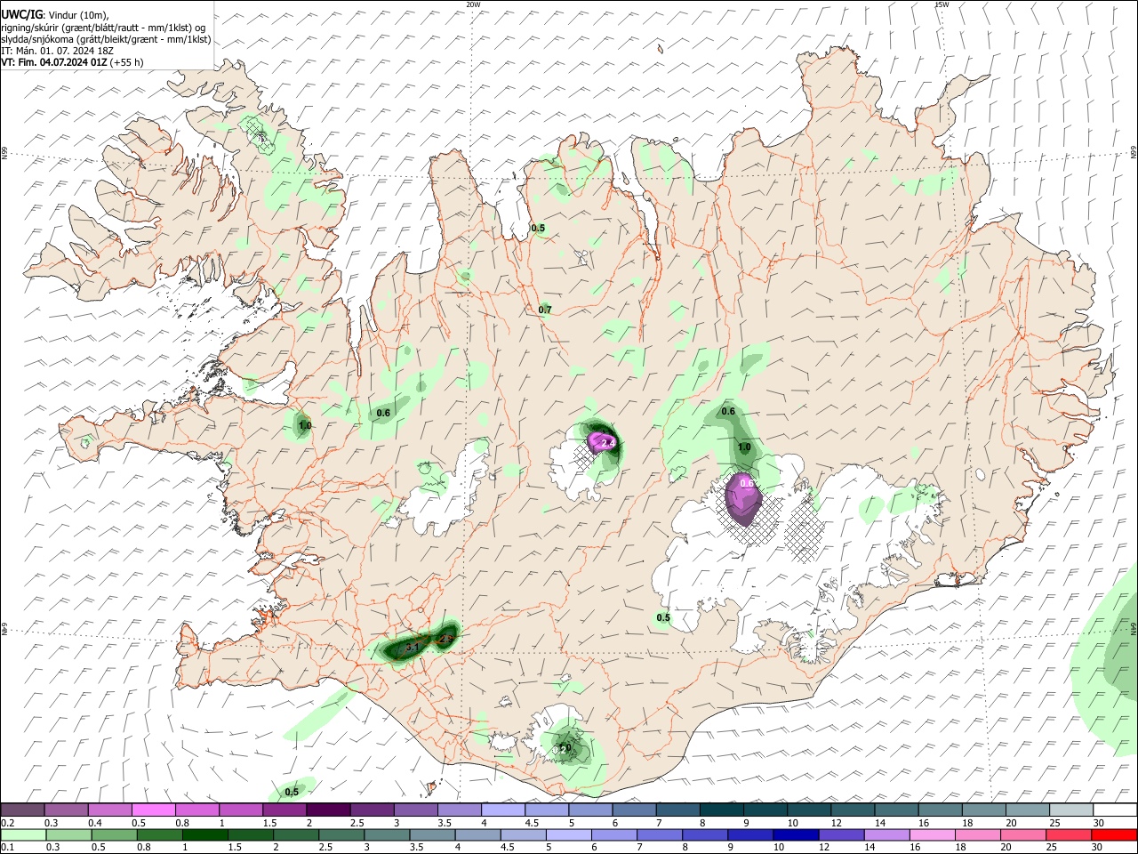Click the '0.5' value by the northern fjord
Screen dimensions: 1138x854
538,229
